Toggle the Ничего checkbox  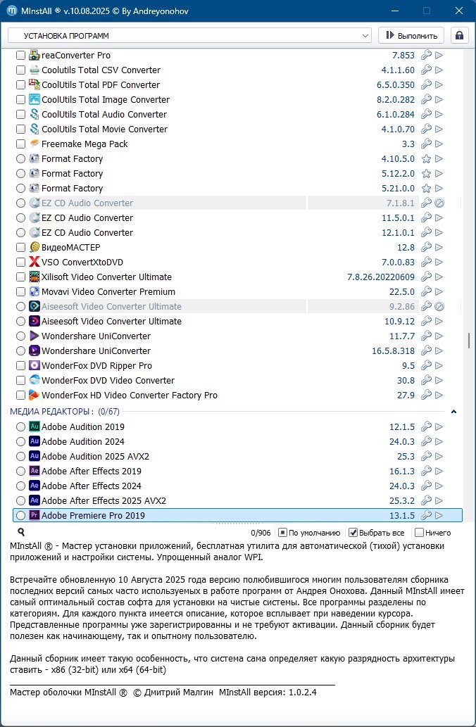419,533
